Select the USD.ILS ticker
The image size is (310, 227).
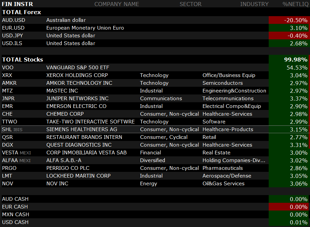(12, 43)
